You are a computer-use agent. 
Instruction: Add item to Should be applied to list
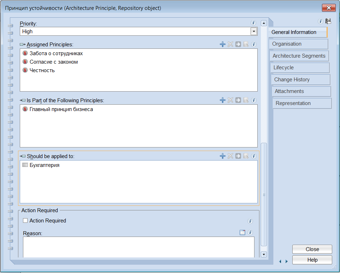click(222, 156)
